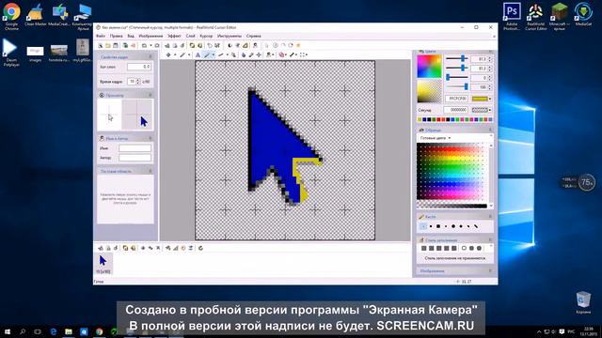Open dropdown arrow beside the Pencil tool

[214, 54]
